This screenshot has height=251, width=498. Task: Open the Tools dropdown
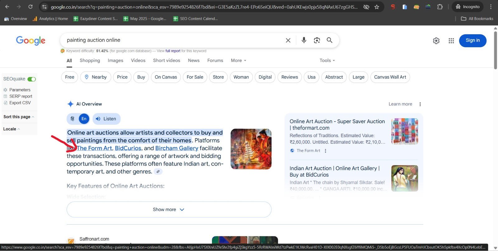click(327, 60)
